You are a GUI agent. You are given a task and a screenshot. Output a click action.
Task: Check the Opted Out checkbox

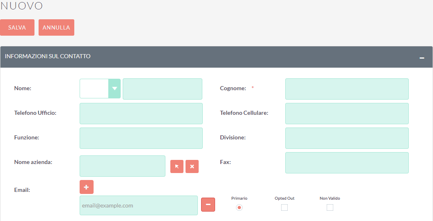click(284, 207)
